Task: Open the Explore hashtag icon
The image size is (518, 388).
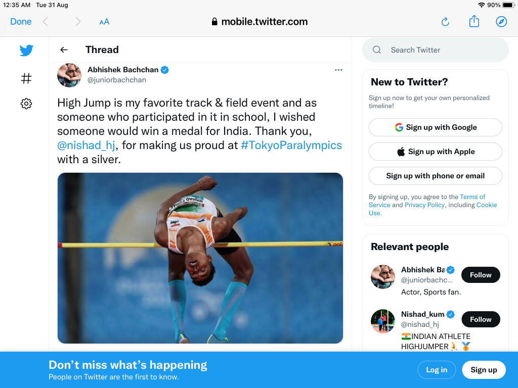Action: [26, 78]
